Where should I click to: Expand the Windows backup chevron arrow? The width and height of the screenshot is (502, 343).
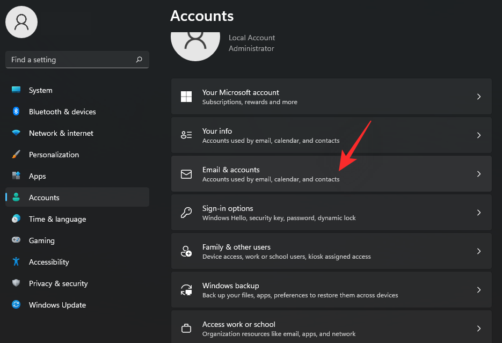pyautogui.click(x=479, y=290)
